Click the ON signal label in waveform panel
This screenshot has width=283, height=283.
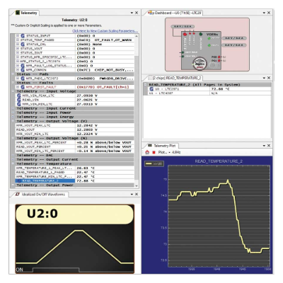point(20,270)
